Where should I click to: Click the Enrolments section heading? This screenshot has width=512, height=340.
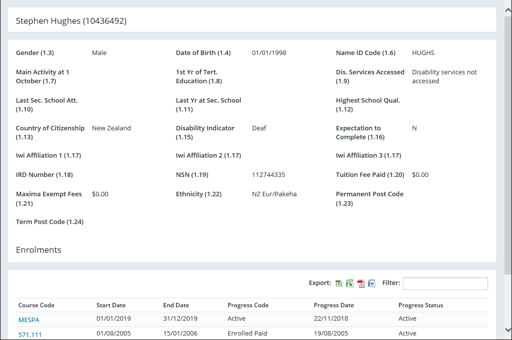click(x=38, y=250)
